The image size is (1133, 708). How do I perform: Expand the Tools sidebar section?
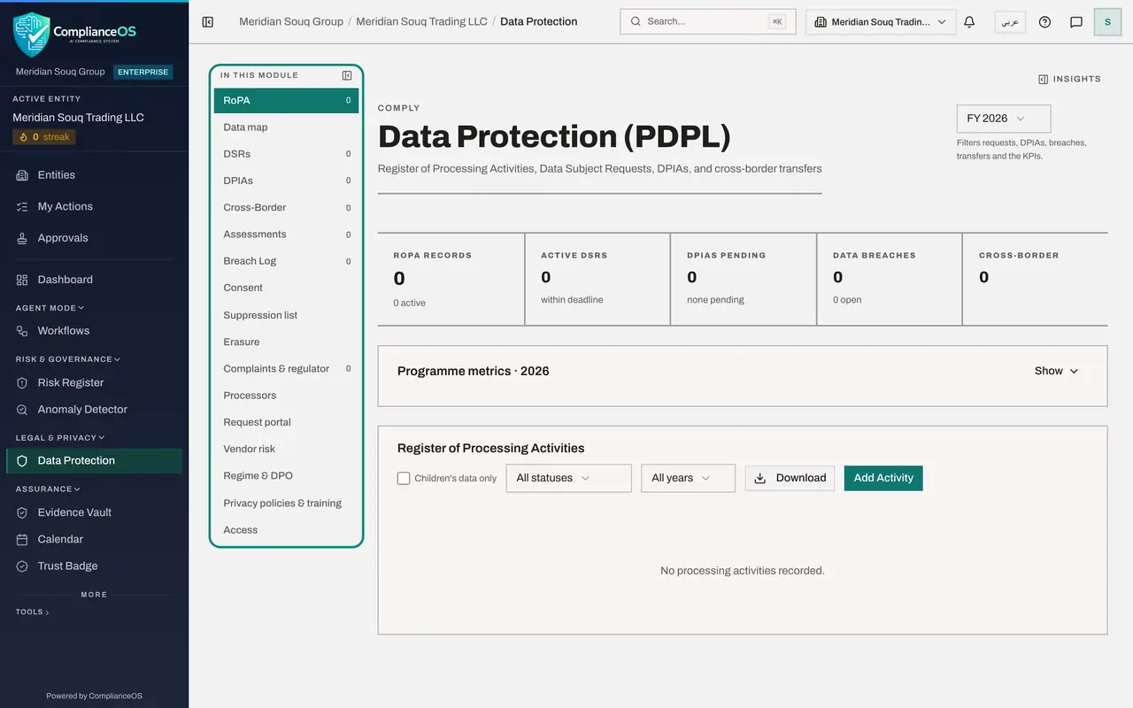pos(33,612)
